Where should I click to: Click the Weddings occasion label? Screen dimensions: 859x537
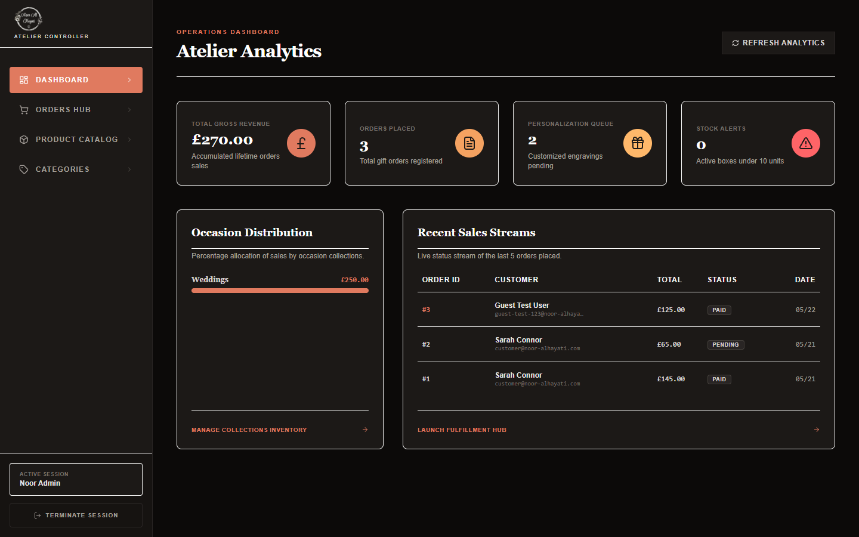[x=210, y=279]
